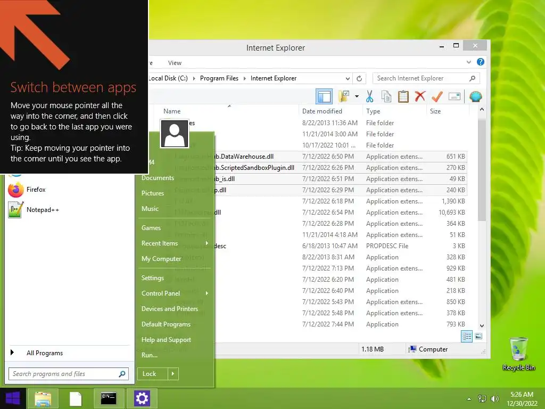The height and width of the screenshot is (409, 545).
Task: Click the Cut scissors icon
Action: point(369,96)
